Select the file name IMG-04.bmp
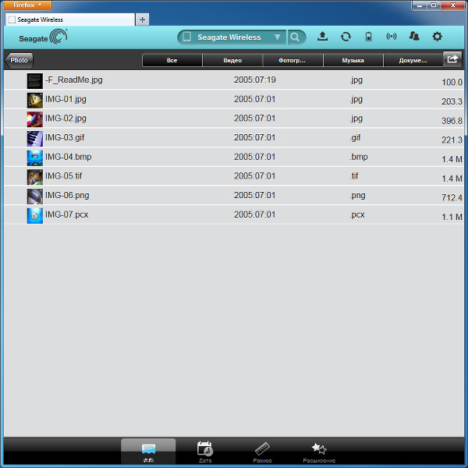 click(x=69, y=157)
